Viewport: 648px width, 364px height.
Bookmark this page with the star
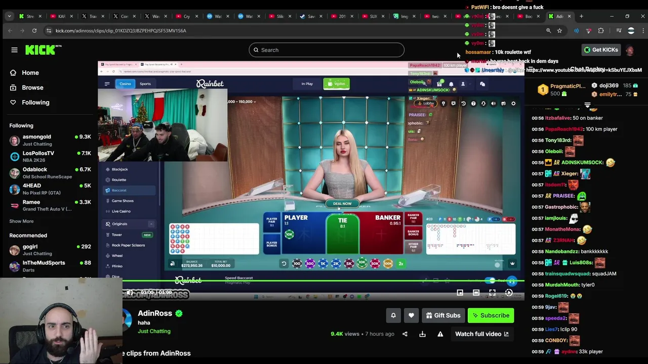point(559,31)
